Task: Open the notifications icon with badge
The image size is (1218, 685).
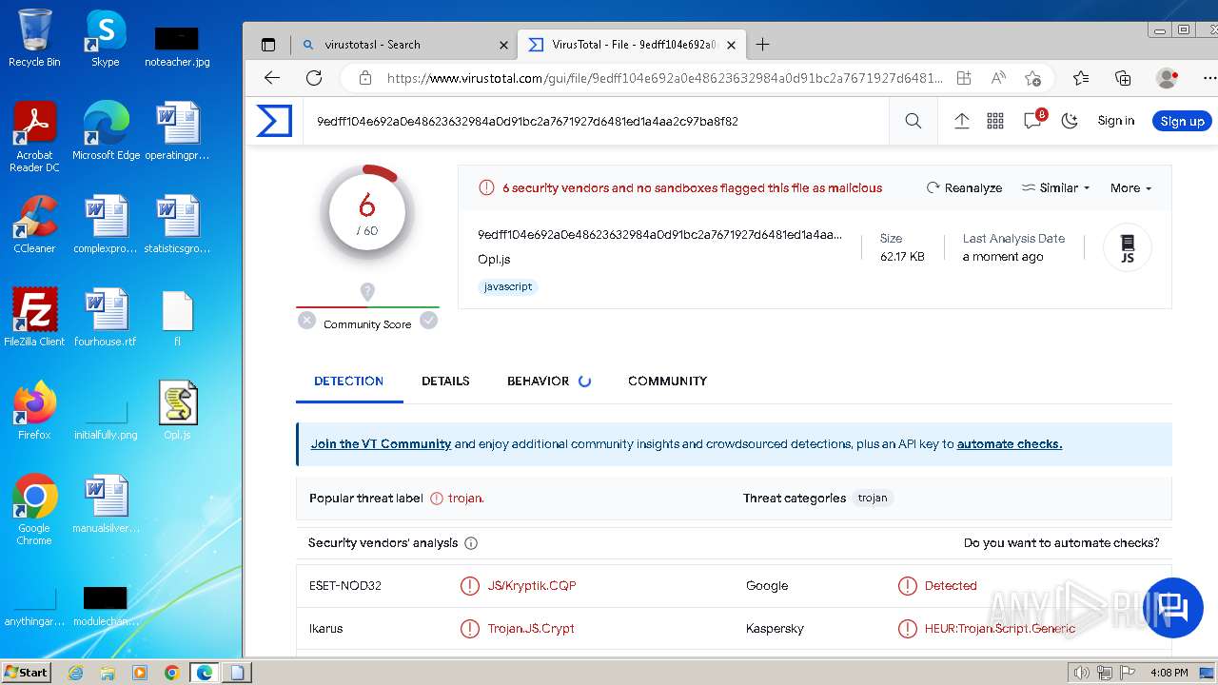Action: (1033, 120)
